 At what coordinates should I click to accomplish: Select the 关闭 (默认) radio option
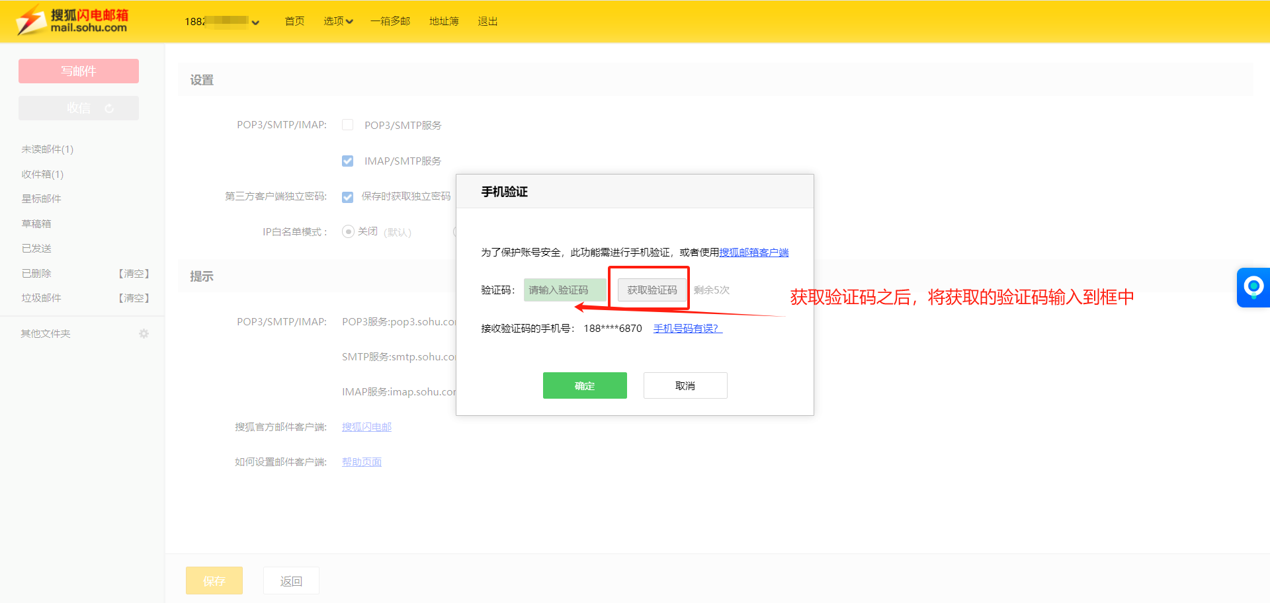[x=348, y=231]
